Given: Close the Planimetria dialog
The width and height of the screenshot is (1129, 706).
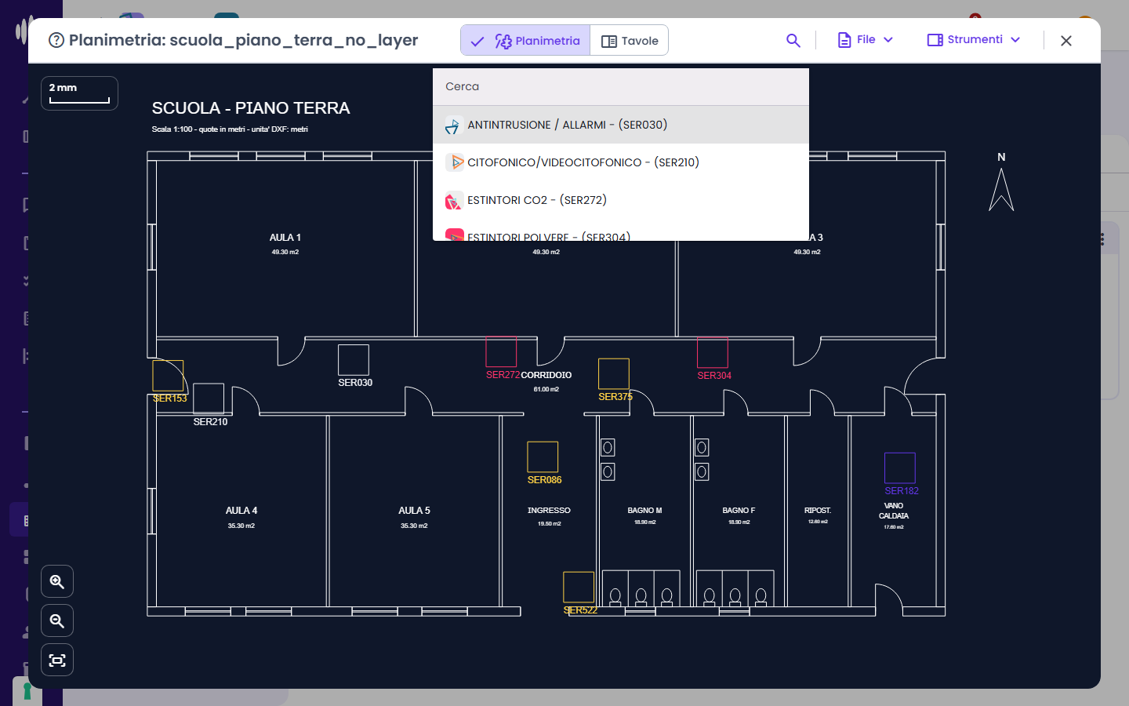Looking at the screenshot, I should (1066, 41).
